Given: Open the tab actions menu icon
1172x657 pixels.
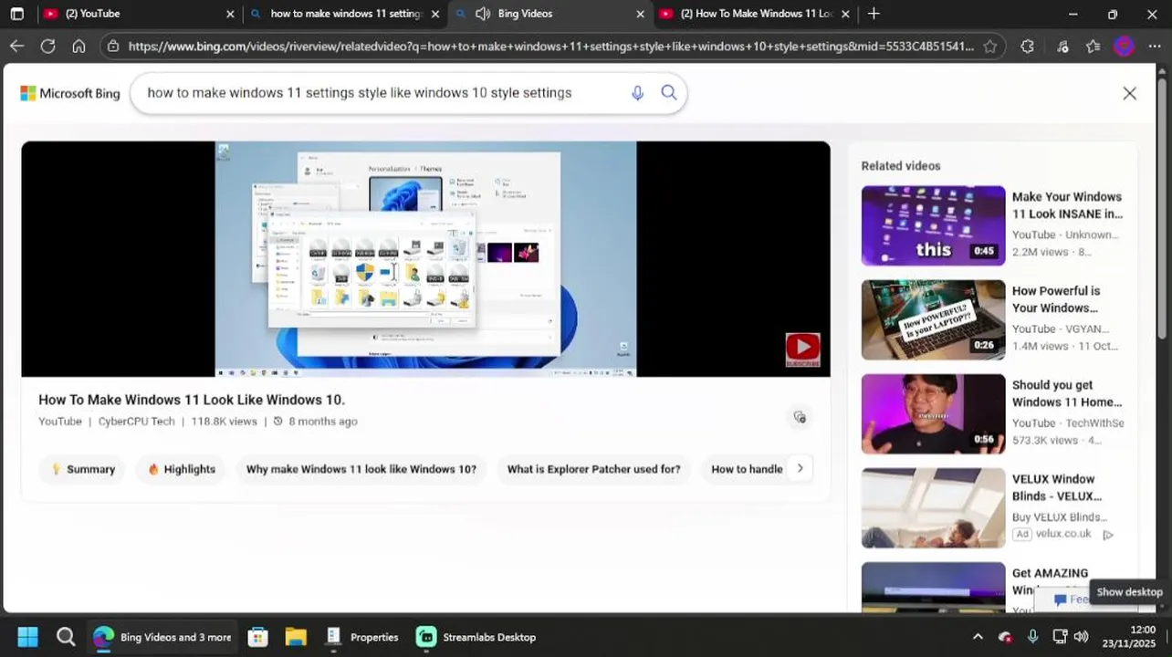Looking at the screenshot, I should [x=16, y=14].
